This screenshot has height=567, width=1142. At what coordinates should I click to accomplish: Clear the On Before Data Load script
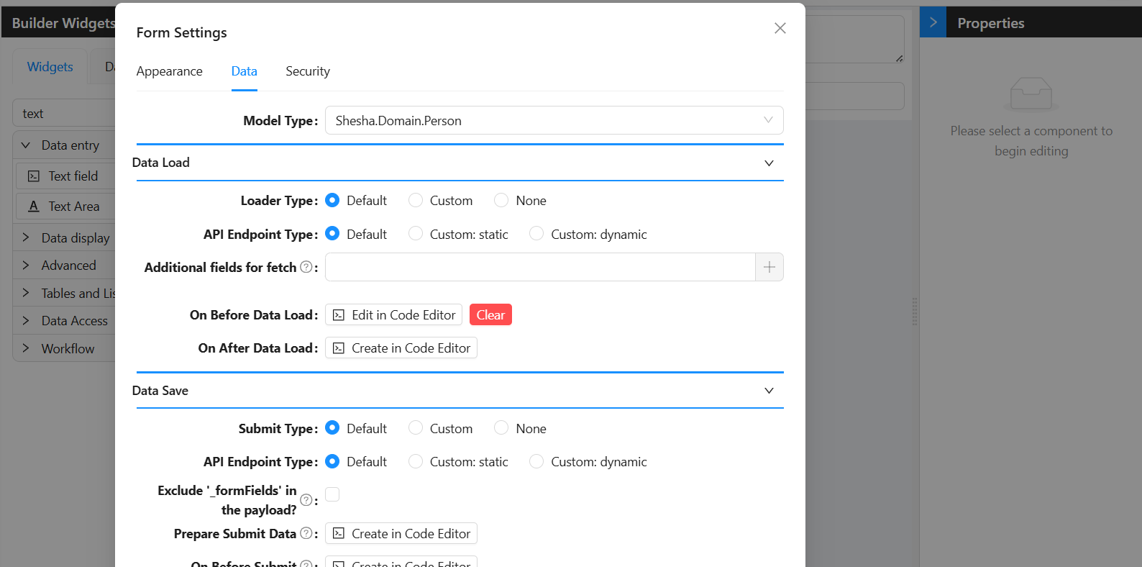click(490, 314)
